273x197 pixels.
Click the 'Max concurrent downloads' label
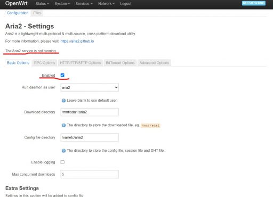click(x=34, y=174)
